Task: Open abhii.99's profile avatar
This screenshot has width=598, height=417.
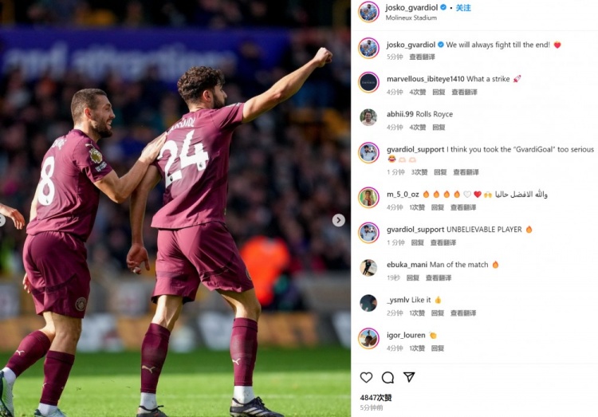Action: pos(368,117)
